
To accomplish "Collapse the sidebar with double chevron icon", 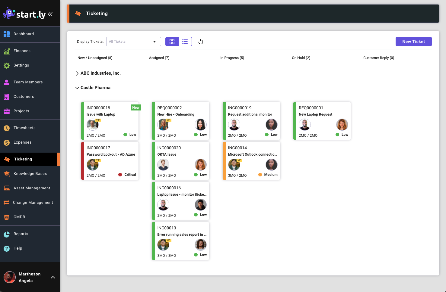I will click(50, 14).
